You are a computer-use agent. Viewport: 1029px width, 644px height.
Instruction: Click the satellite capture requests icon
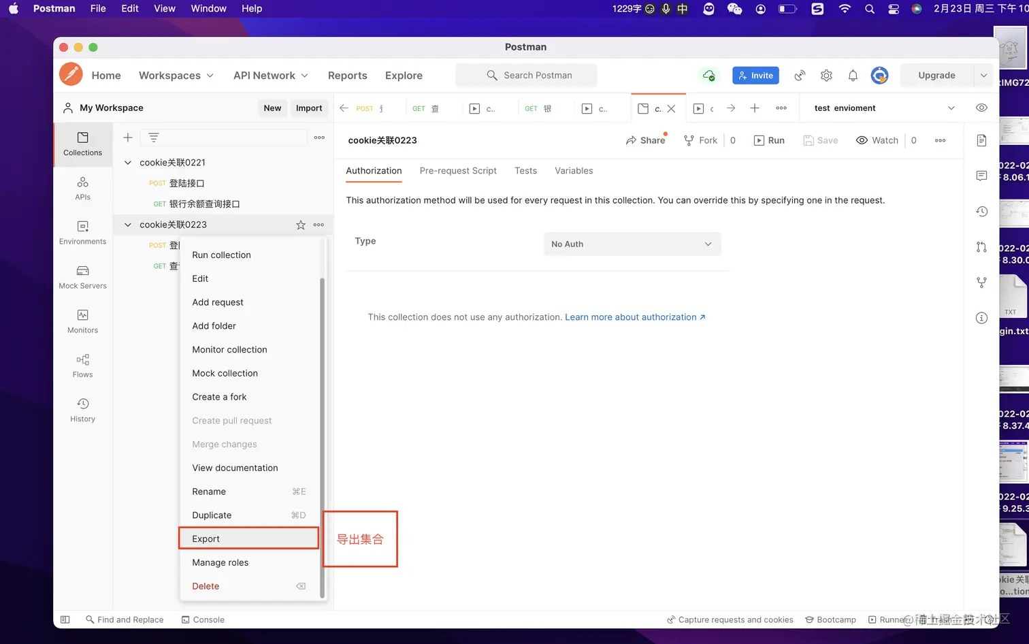click(x=800, y=76)
